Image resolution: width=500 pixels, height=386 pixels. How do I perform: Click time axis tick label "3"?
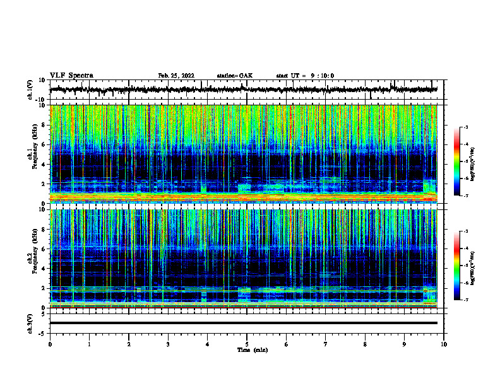coord(168,344)
